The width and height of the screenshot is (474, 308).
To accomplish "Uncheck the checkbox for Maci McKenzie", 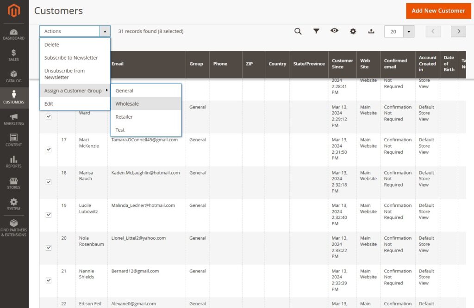I will tap(49, 150).
